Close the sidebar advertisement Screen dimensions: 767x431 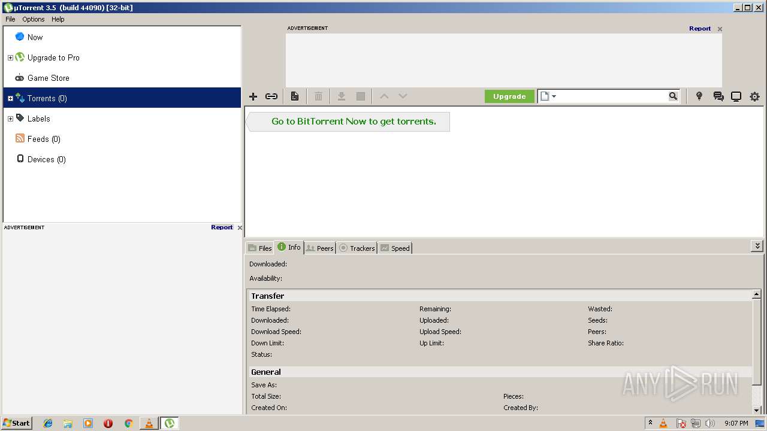tap(240, 227)
